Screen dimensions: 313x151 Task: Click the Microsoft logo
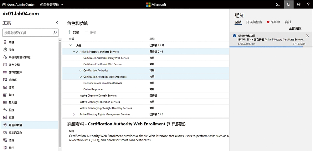pos(156,4)
